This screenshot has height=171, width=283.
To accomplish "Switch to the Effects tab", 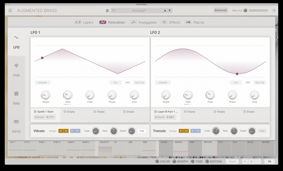I will 170,22.
